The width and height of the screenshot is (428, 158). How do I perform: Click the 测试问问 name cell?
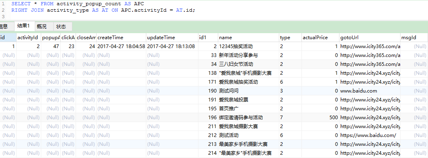(x=249, y=91)
